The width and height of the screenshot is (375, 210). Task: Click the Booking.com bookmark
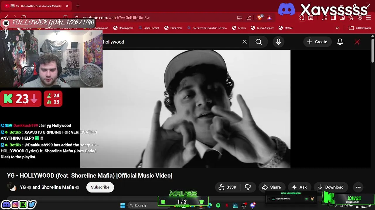123,28
